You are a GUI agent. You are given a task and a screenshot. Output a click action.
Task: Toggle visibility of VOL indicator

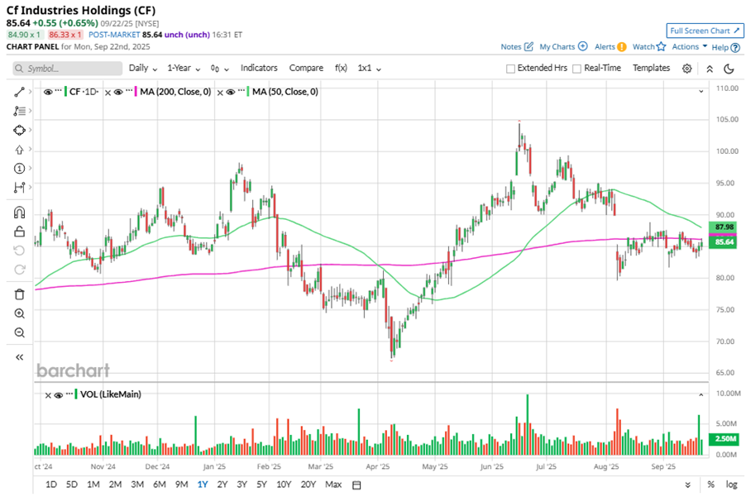coord(59,394)
